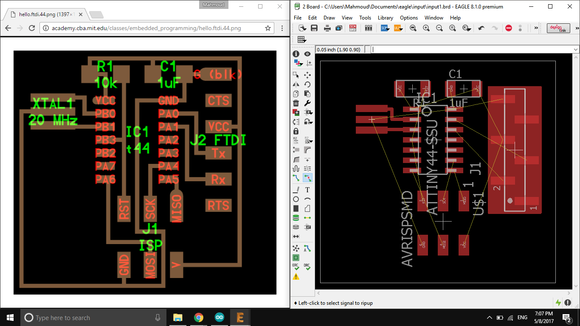Viewport: 580px width, 326px height.
Task: Click the Chrome back arrow
Action: pos(8,28)
